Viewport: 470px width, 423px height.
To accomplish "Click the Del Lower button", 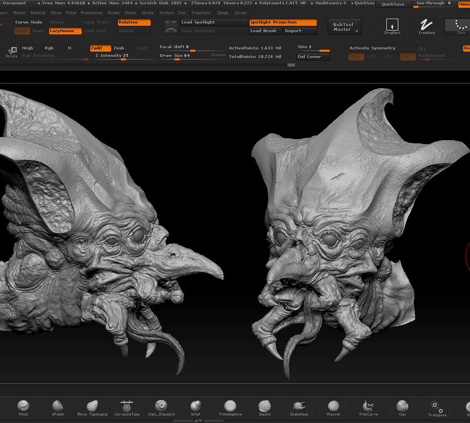I will pyautogui.click(x=313, y=57).
